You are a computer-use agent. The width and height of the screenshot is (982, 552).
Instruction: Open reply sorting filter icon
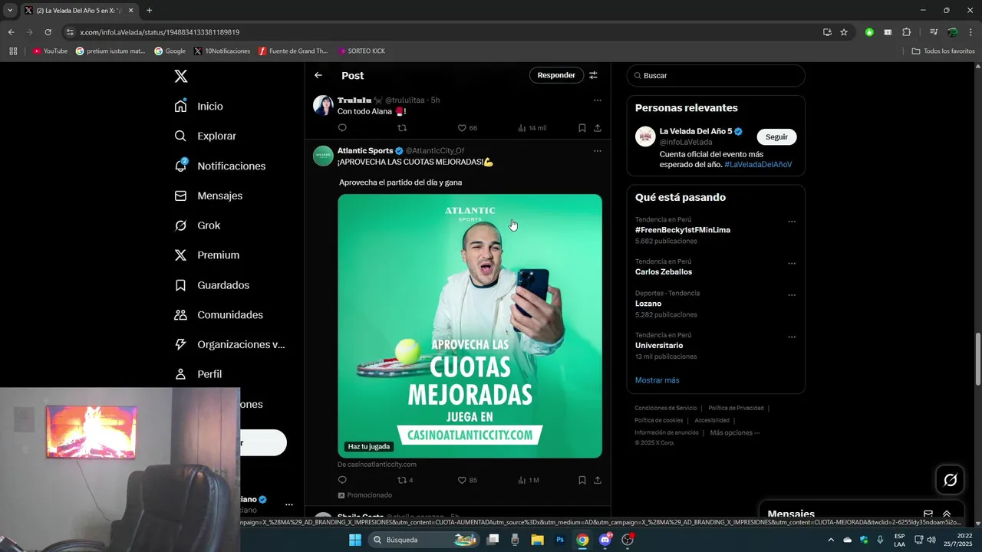[x=593, y=75]
